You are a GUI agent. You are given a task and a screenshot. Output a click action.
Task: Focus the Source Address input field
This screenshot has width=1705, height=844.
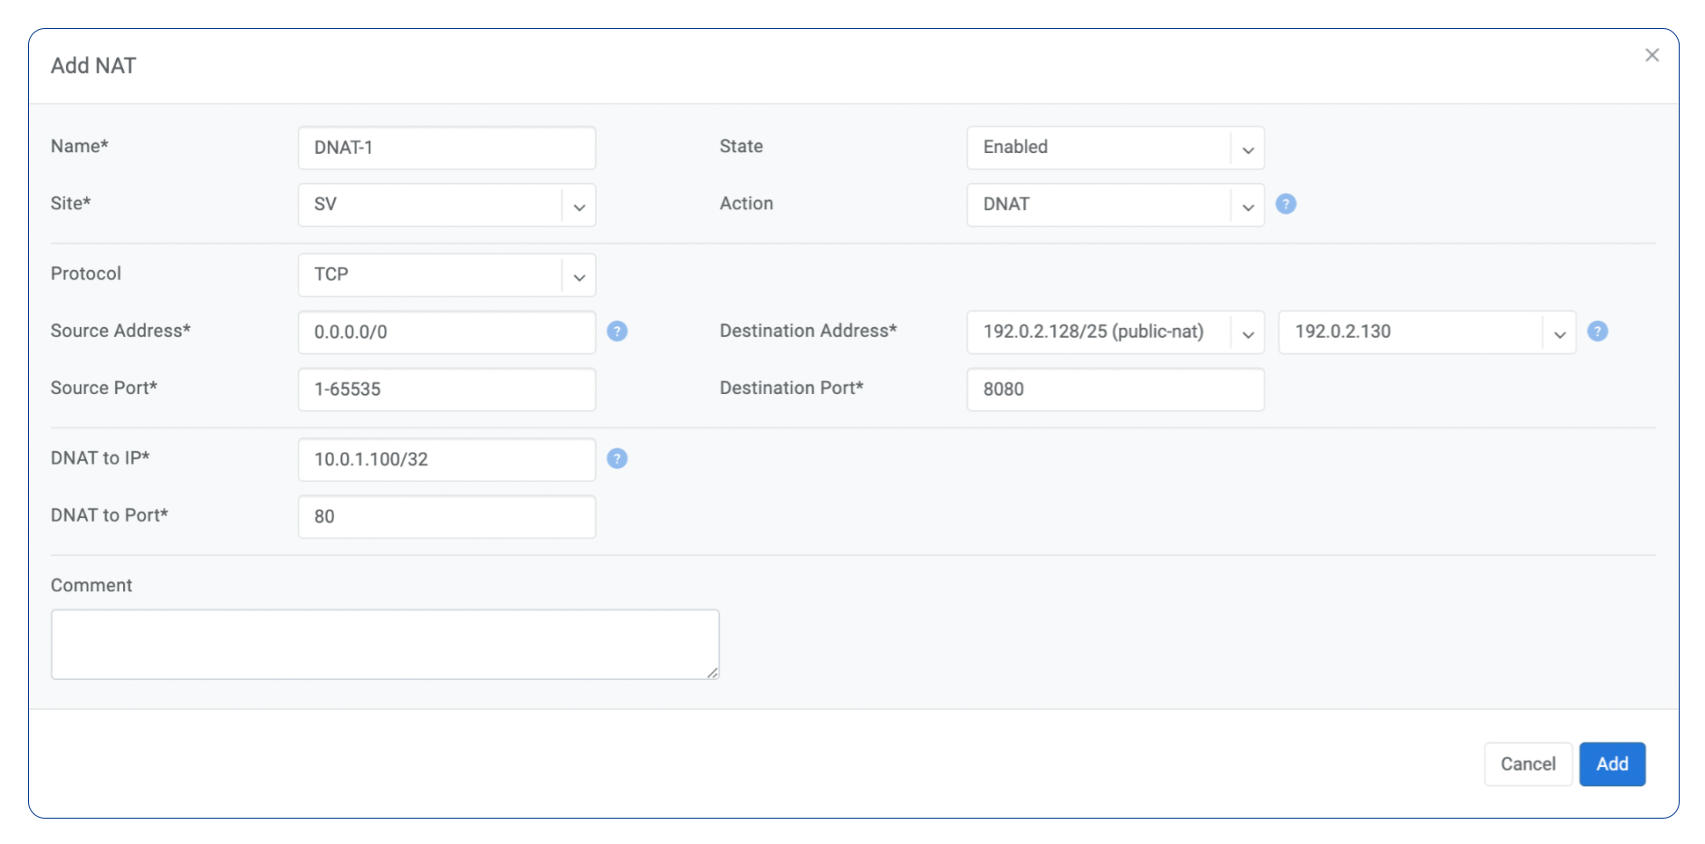446,332
